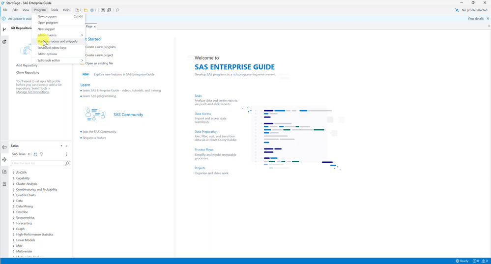Click Create a new project link
This screenshot has height=264, width=491.
(99, 55)
